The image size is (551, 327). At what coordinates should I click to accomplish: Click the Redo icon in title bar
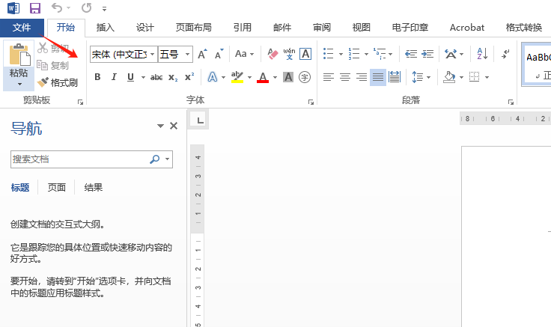click(x=86, y=7)
